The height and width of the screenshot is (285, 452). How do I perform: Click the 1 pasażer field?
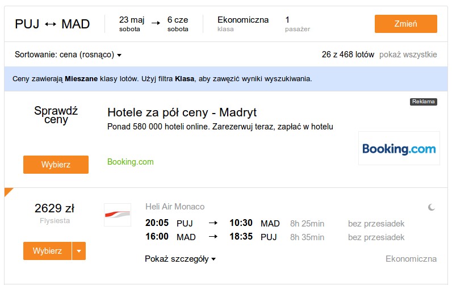(x=297, y=24)
